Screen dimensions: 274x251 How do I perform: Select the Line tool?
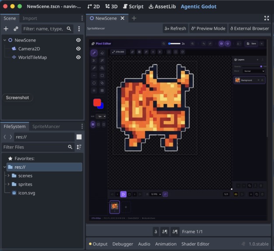pos(94,75)
